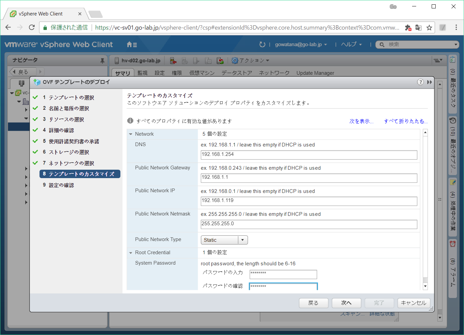The height and width of the screenshot is (335, 464).
Task: Switch to the Update Manager tab
Action: 315,73
